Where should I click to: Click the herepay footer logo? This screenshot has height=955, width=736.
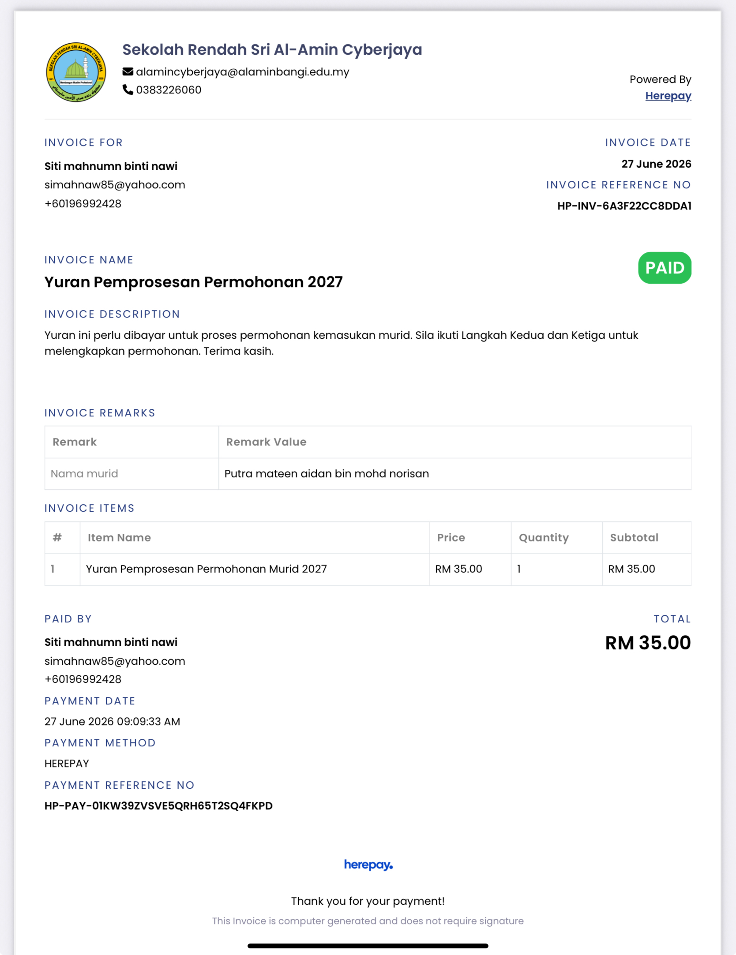click(368, 865)
